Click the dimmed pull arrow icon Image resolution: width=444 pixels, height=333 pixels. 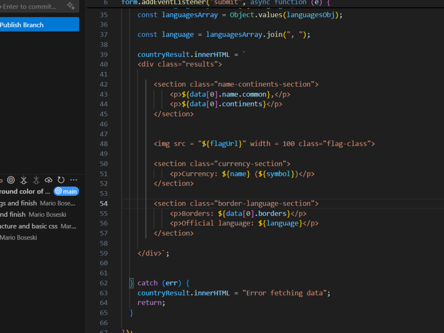36,180
